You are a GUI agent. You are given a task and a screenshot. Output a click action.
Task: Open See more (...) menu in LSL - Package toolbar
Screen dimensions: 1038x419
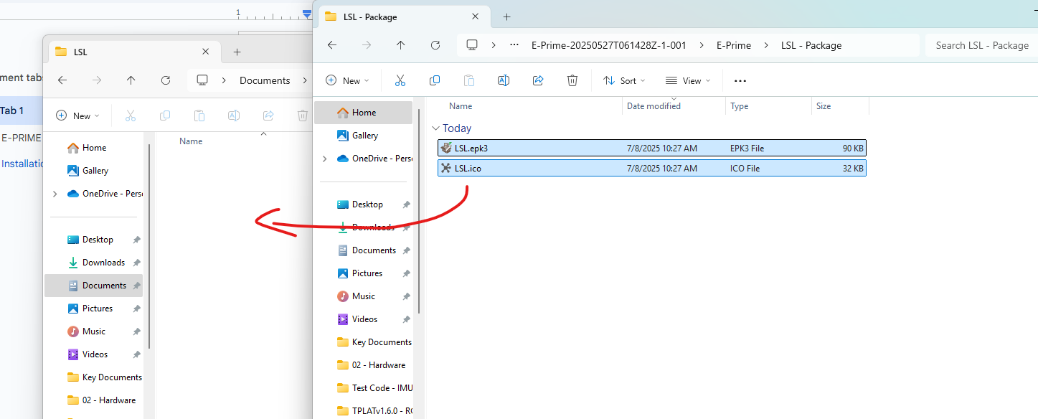pyautogui.click(x=740, y=81)
